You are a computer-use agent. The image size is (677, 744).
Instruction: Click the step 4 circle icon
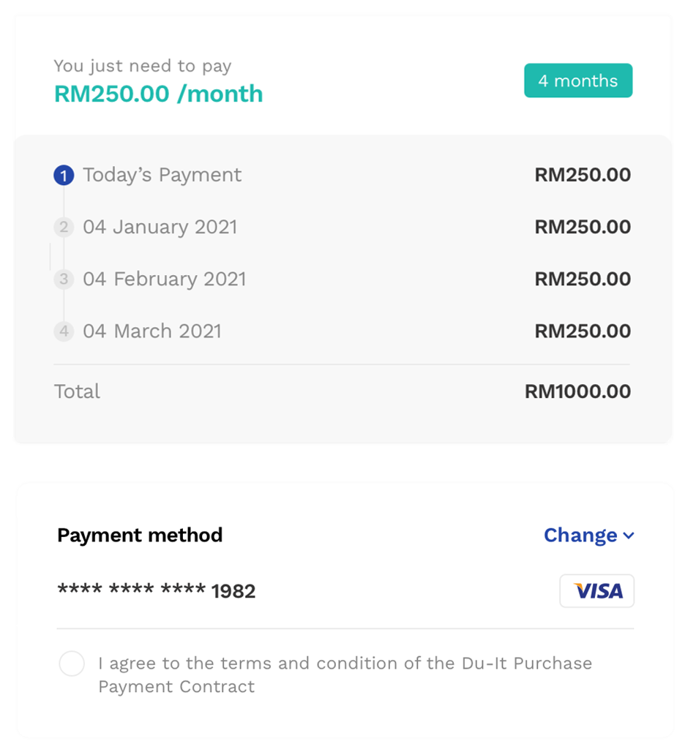tap(64, 331)
